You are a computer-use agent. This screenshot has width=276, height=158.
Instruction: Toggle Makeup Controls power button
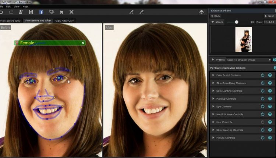point(262,98)
